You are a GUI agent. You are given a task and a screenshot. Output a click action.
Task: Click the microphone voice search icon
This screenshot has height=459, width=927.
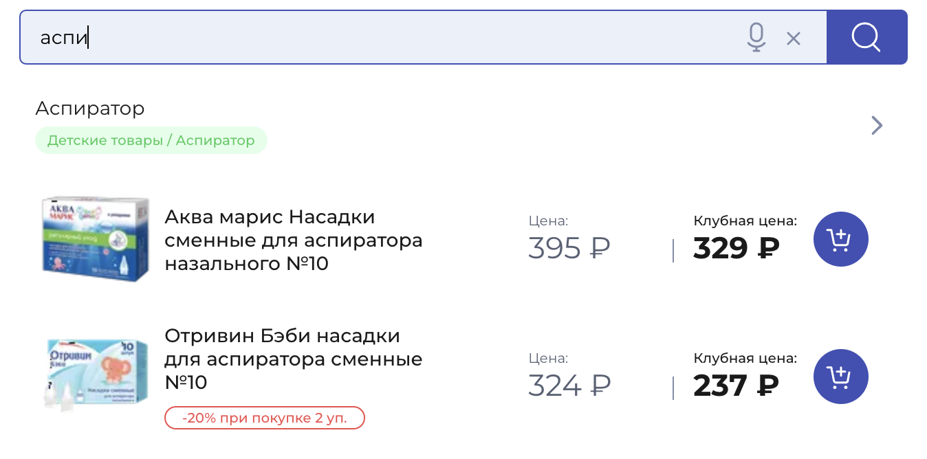(756, 37)
